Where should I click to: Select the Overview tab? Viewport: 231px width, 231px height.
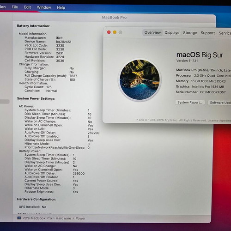152,32
